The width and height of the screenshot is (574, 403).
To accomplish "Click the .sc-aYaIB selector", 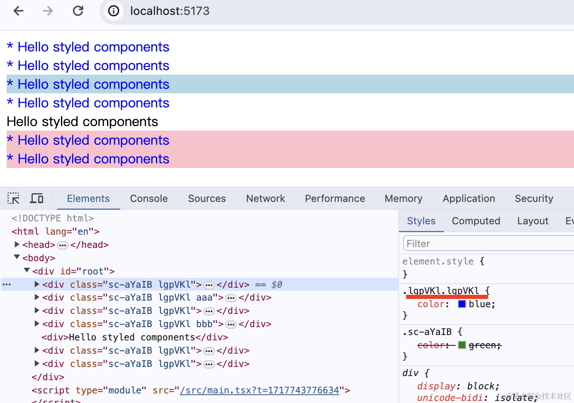I will pos(427,332).
